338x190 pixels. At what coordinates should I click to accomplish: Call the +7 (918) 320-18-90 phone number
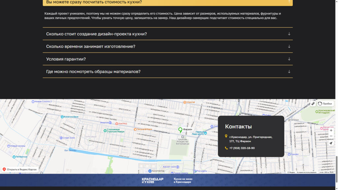pyautogui.click(x=242, y=148)
